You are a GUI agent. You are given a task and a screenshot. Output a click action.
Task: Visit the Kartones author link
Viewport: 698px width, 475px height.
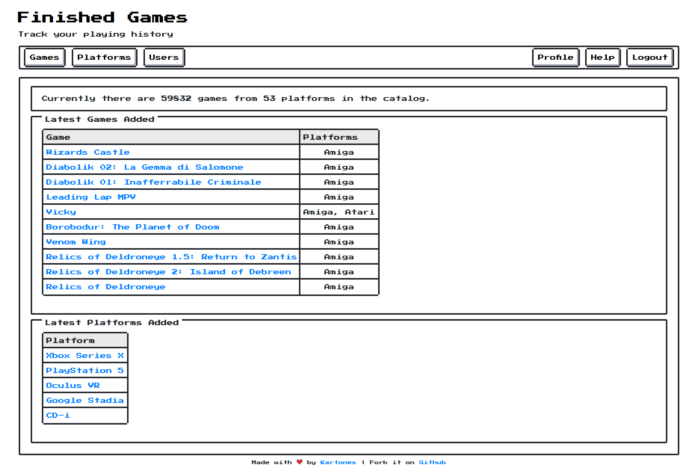click(x=338, y=462)
